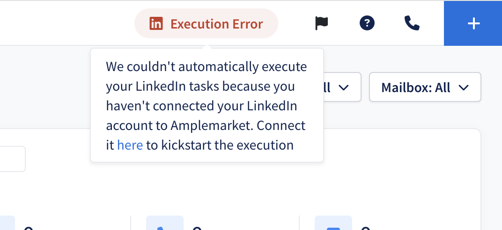This screenshot has width=502, height=230.
Task: Select the leftmost light-blue stat icon tile
Action: (x=7, y=223)
